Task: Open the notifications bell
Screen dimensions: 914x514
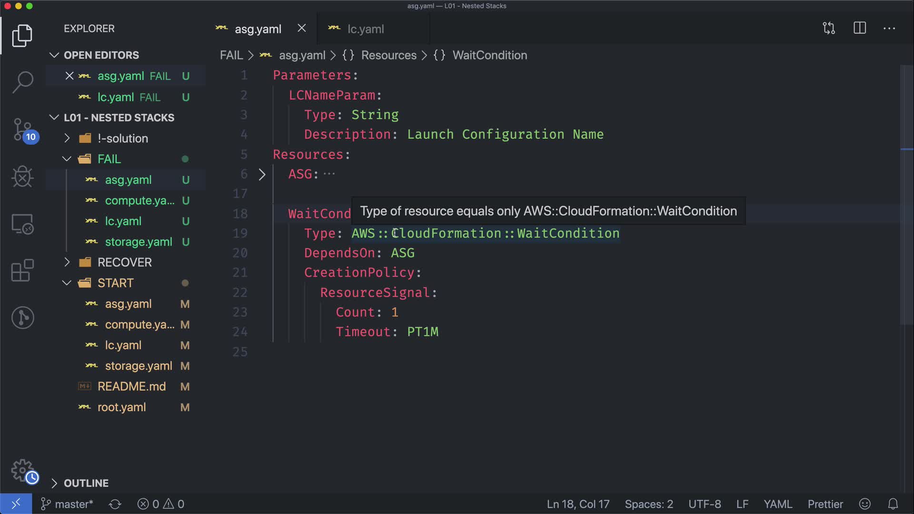Action: pos(893,504)
